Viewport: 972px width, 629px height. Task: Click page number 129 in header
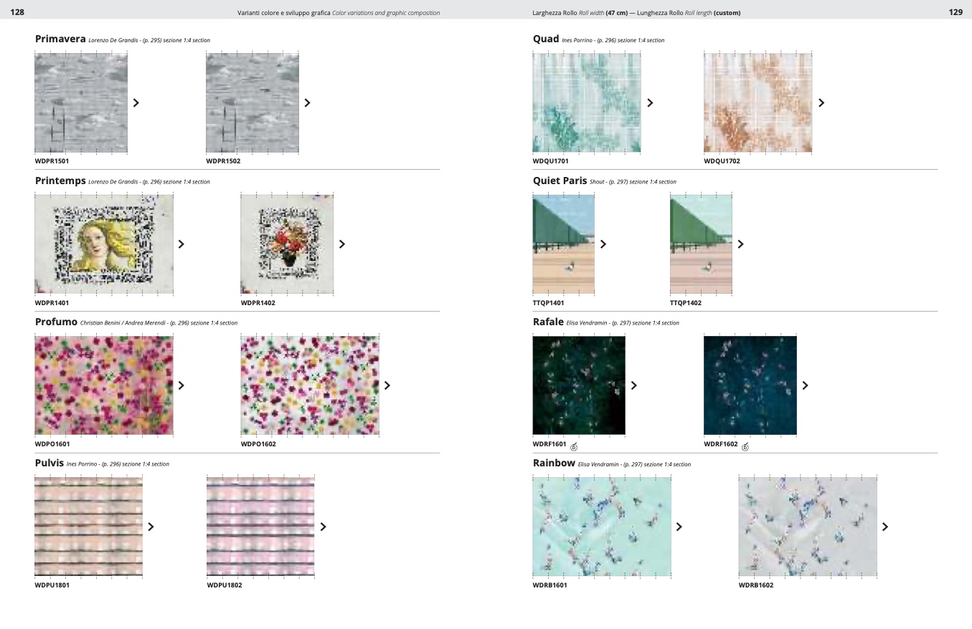[956, 12]
